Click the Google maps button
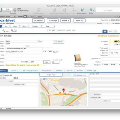The height and width of the screenshot is (120, 120). click(x=51, y=75)
